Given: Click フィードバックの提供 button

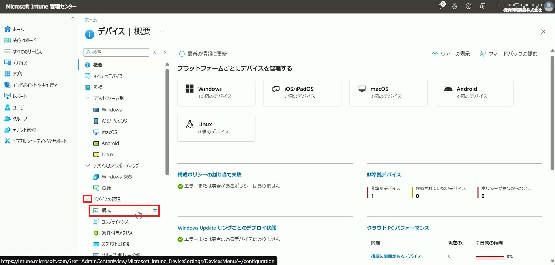Looking at the screenshot, I should pyautogui.click(x=508, y=54).
